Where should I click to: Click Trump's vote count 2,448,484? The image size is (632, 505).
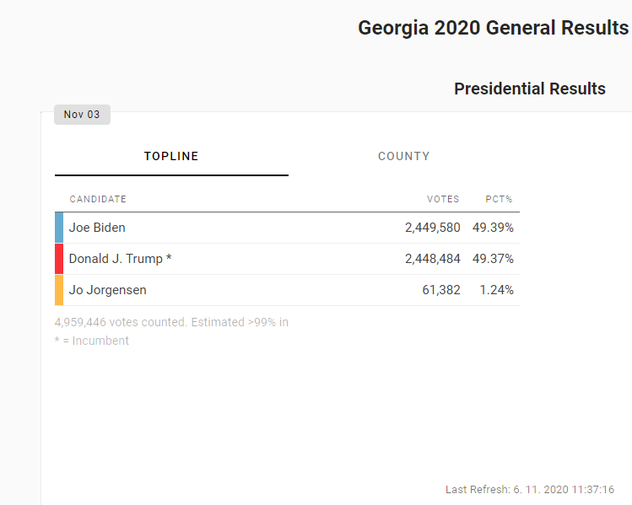pyautogui.click(x=432, y=259)
